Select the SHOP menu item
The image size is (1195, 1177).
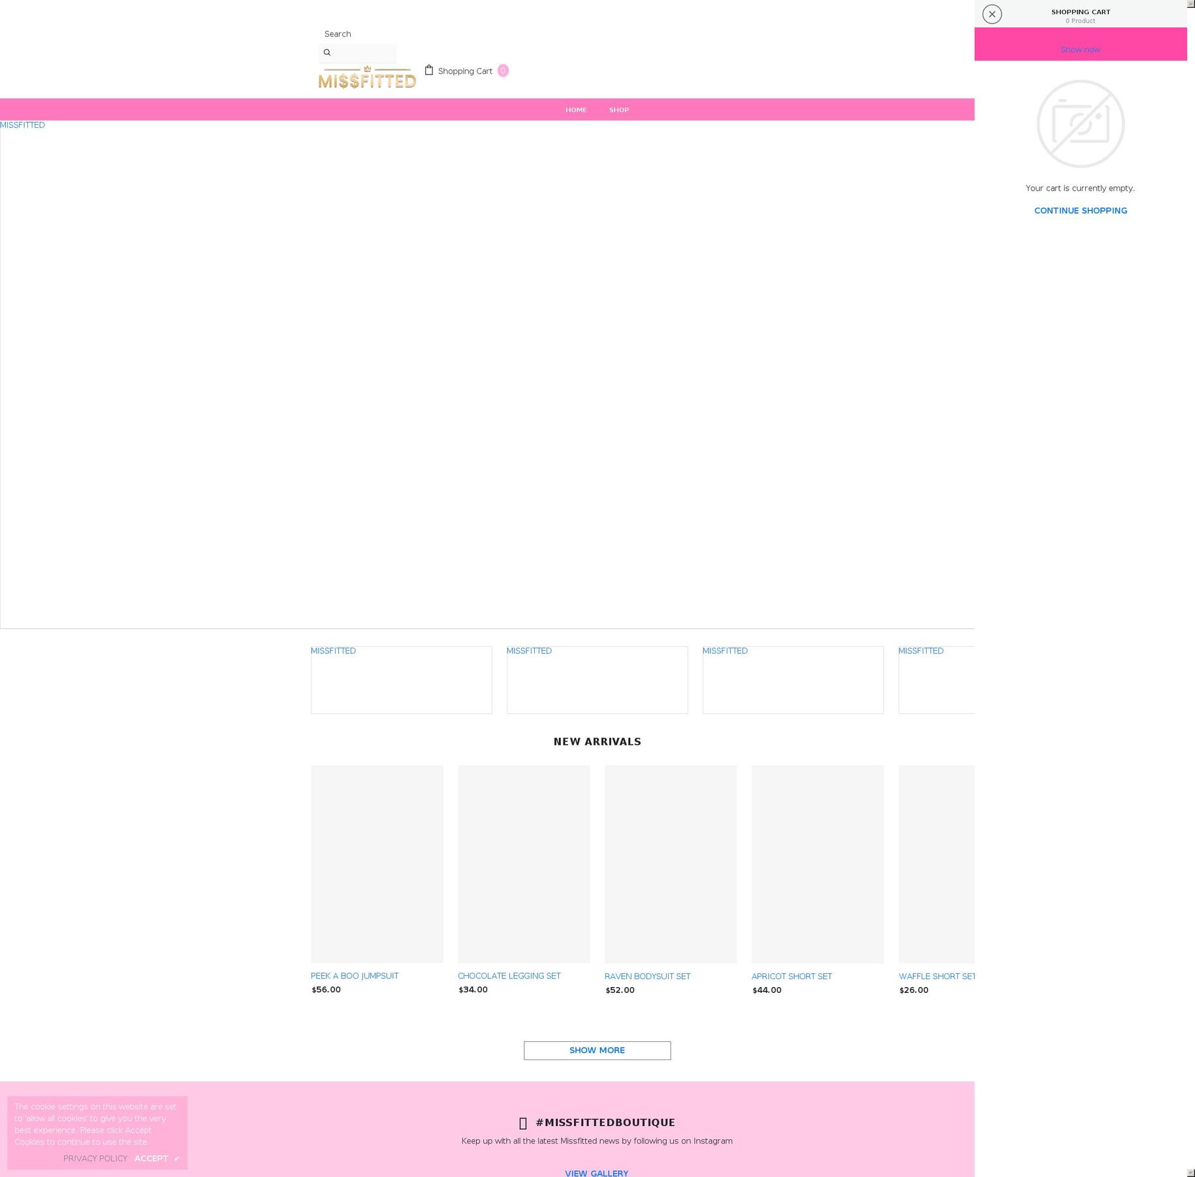click(x=618, y=110)
